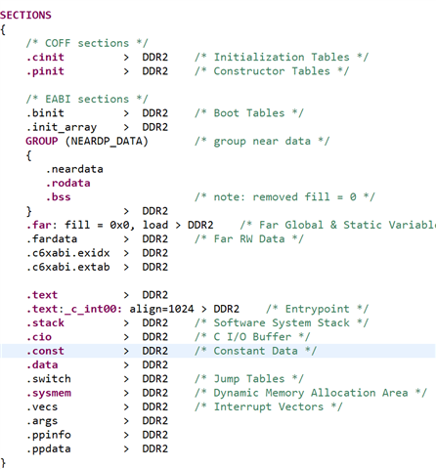This screenshot has width=436, height=469.
Task: Click the .ppdata section name
Action: click(49, 449)
